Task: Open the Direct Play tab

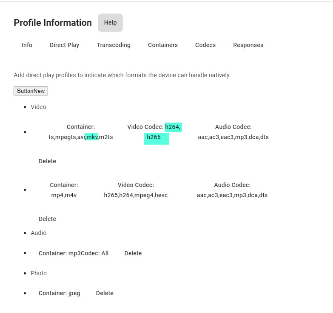Action: click(x=64, y=45)
